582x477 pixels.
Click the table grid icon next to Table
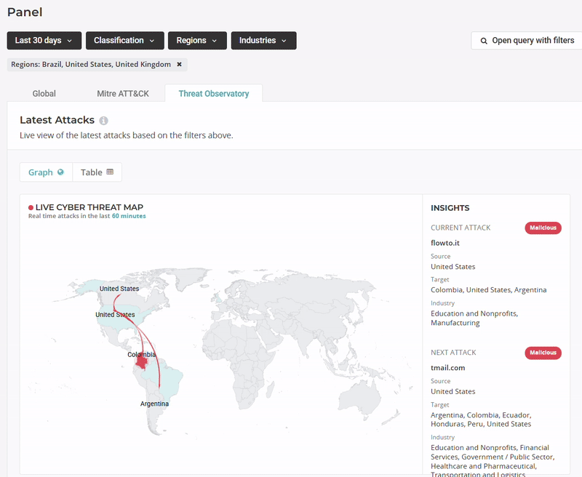(110, 172)
